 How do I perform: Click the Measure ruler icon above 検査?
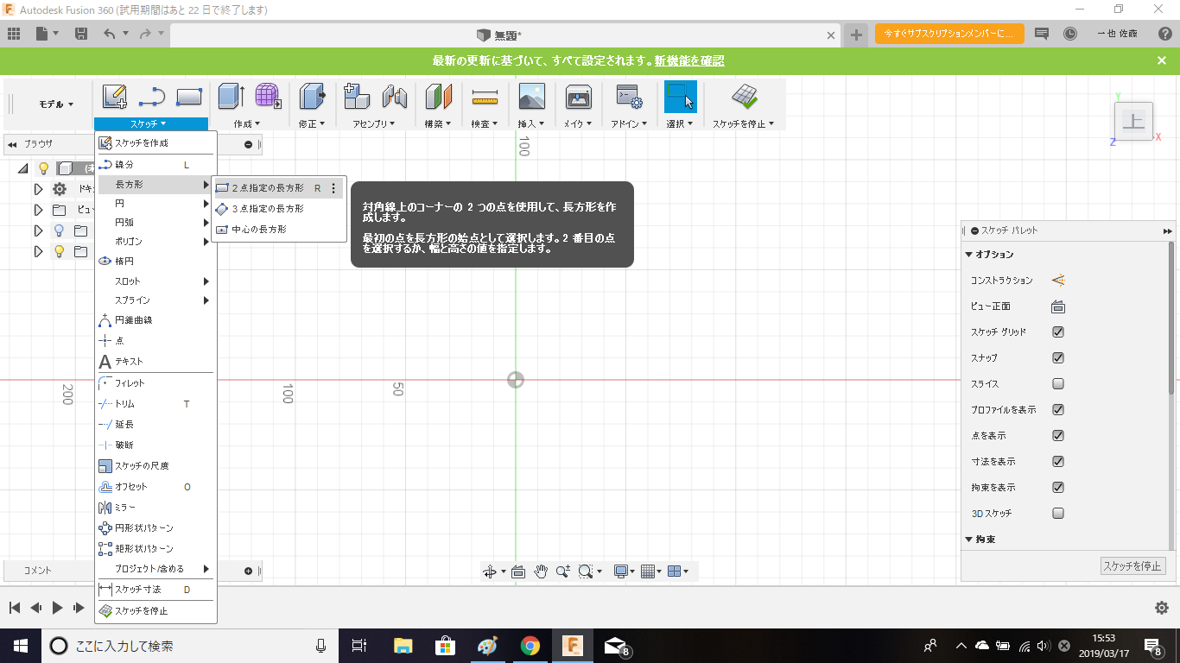[x=485, y=97]
